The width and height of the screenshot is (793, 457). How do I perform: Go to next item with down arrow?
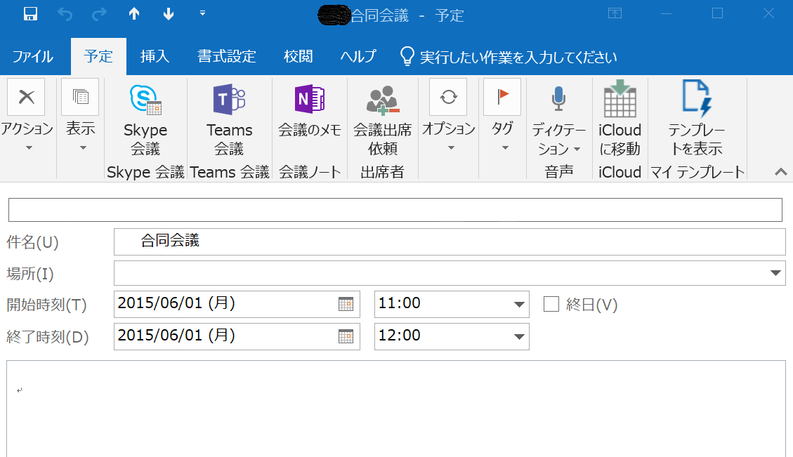pyautogui.click(x=169, y=14)
